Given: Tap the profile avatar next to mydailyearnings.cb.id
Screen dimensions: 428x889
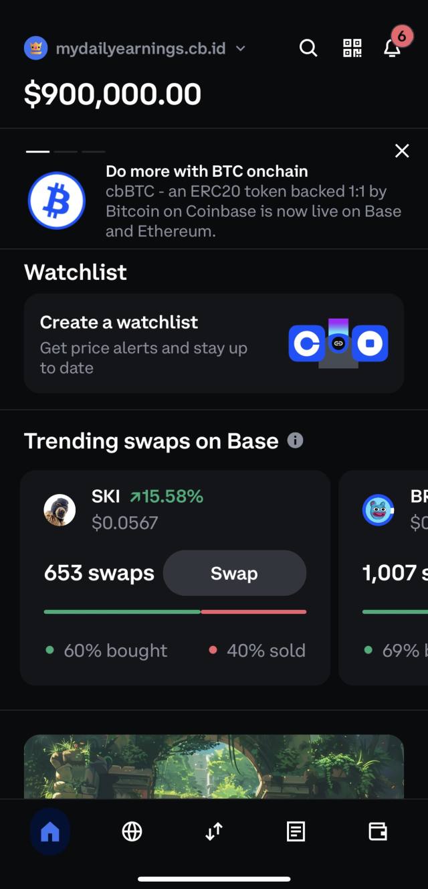Looking at the screenshot, I should click(35, 48).
